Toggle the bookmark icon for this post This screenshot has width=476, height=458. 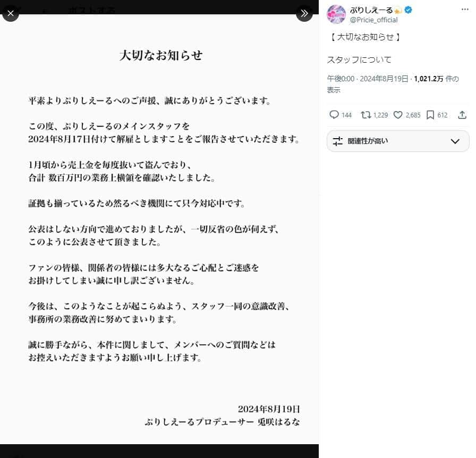coord(430,115)
